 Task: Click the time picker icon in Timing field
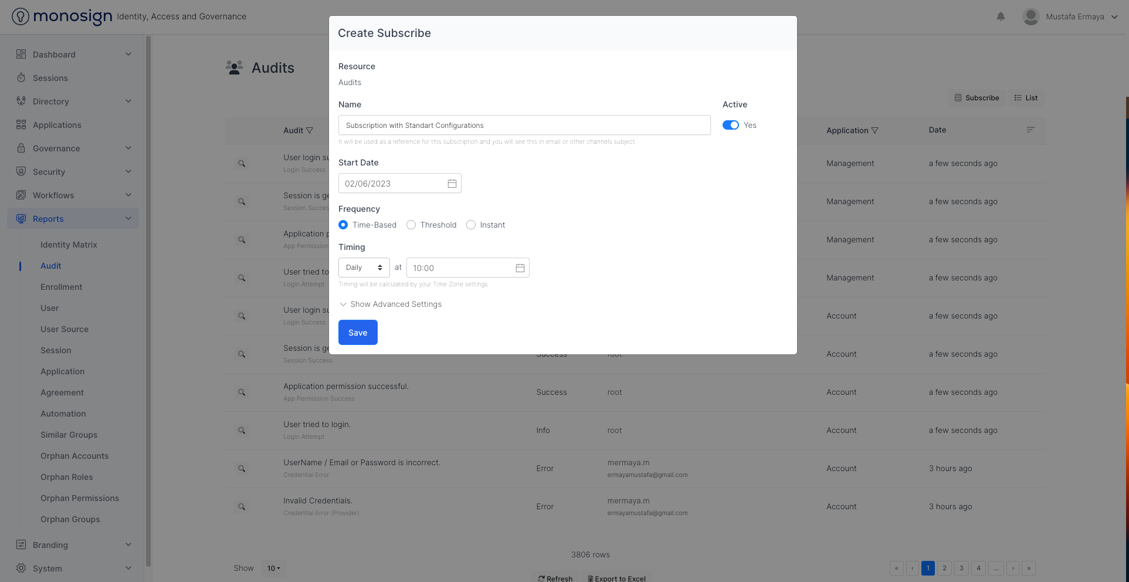pyautogui.click(x=520, y=268)
